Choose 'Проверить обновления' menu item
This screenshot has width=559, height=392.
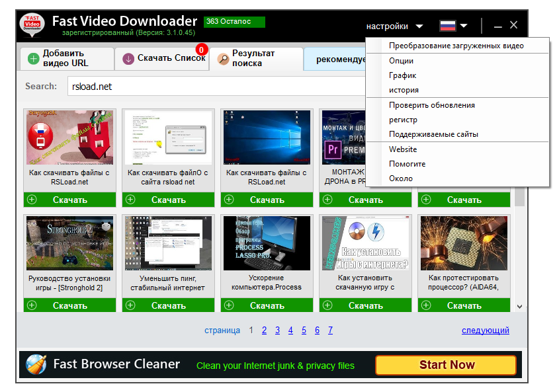point(457,105)
